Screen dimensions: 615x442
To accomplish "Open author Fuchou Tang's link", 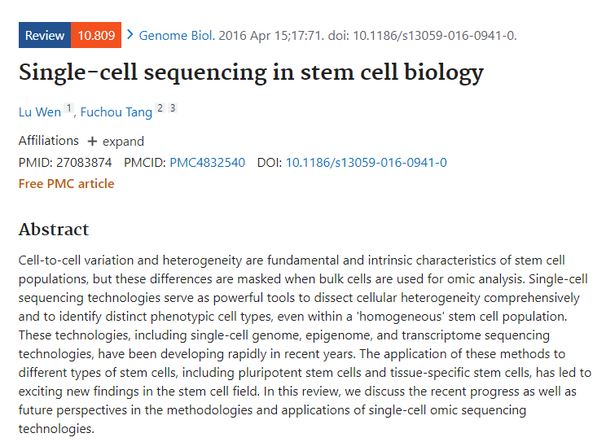I will pos(116,112).
